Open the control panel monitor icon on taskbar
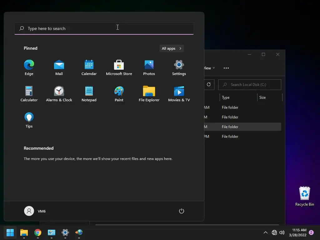This screenshot has width=320, height=240. [52, 232]
